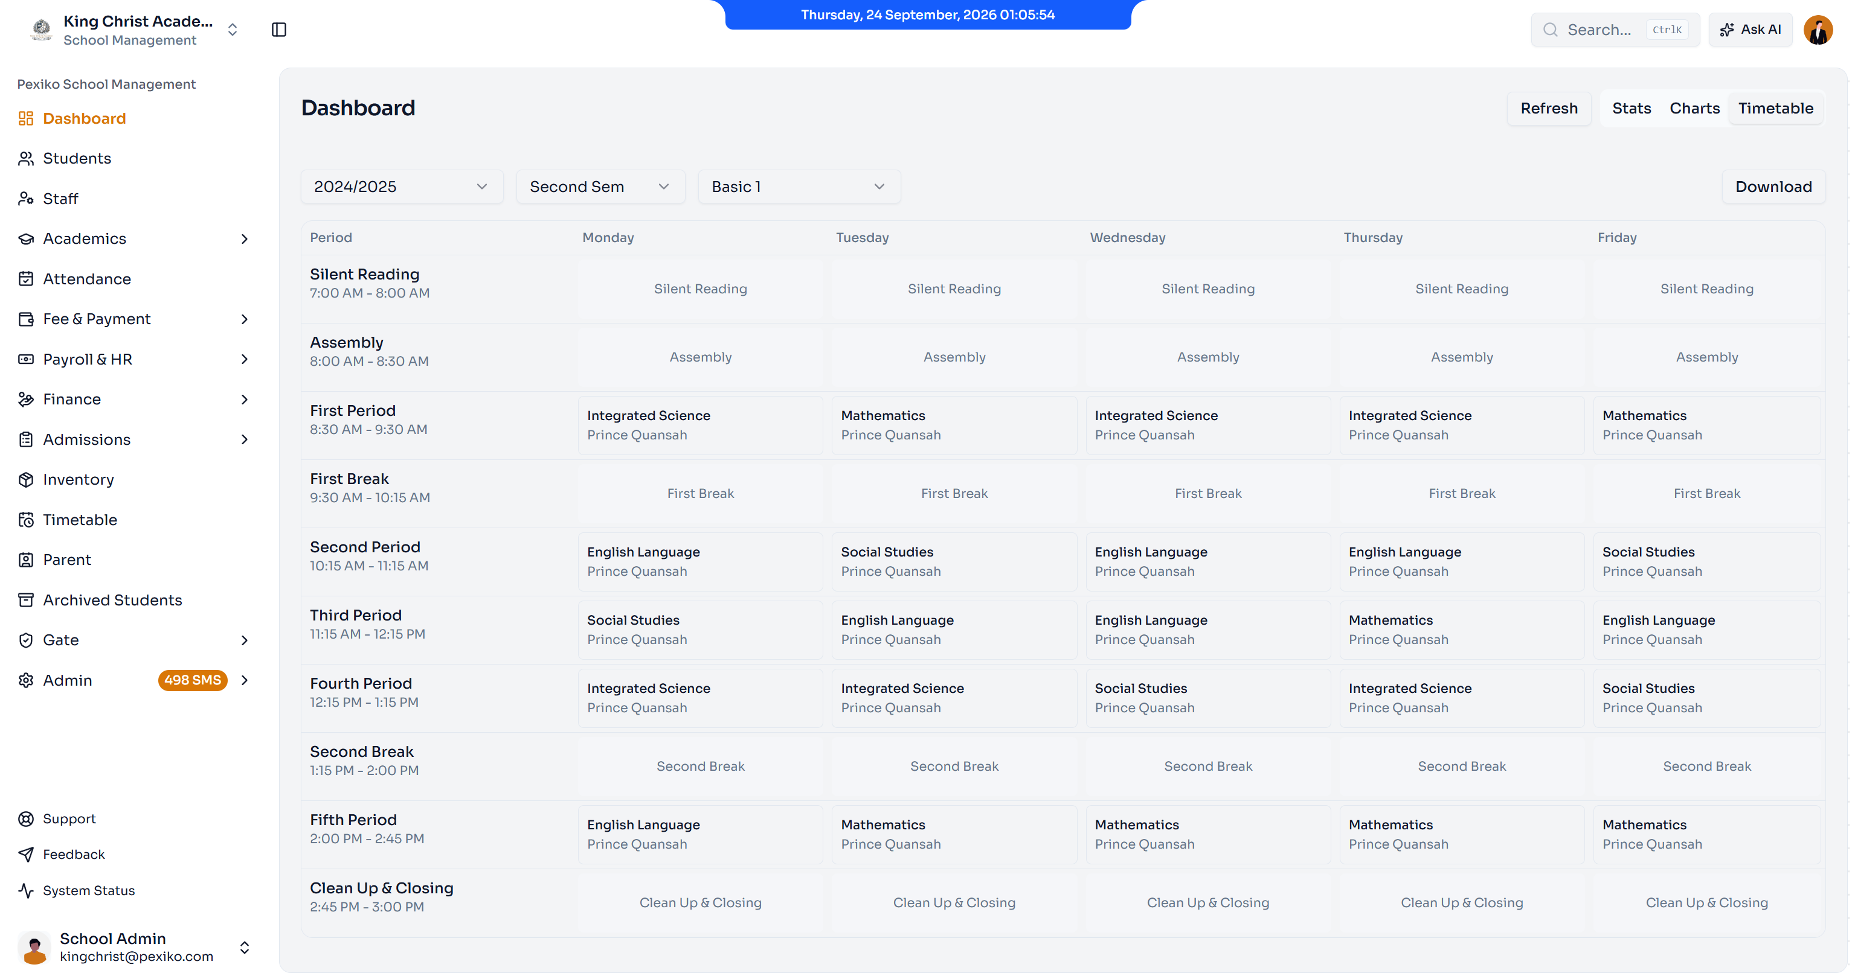This screenshot has width=1855, height=976.
Task: Open the Staff icon in sidebar
Action: point(26,199)
